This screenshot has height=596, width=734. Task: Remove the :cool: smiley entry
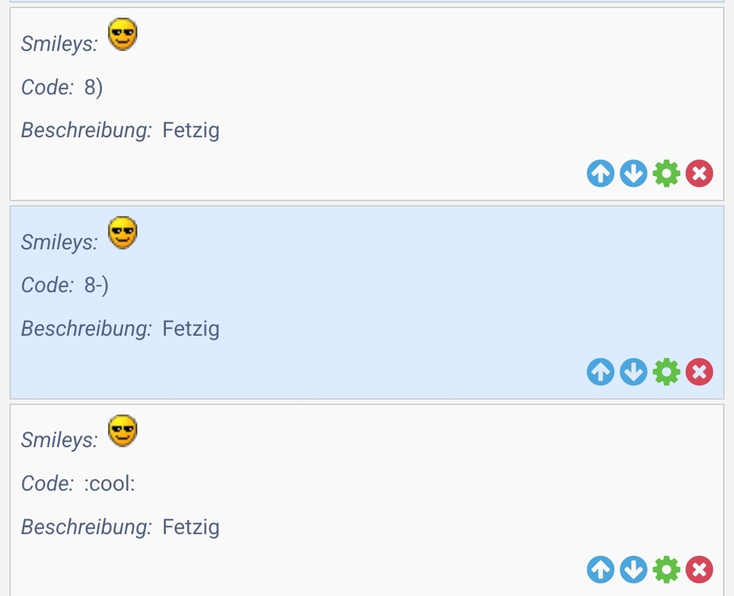(699, 570)
